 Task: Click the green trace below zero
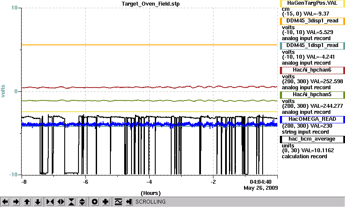[150, 100]
